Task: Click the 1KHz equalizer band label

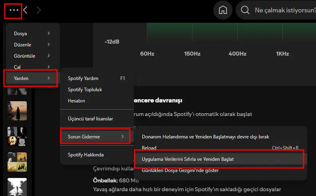Action: pyautogui.click(x=282, y=54)
